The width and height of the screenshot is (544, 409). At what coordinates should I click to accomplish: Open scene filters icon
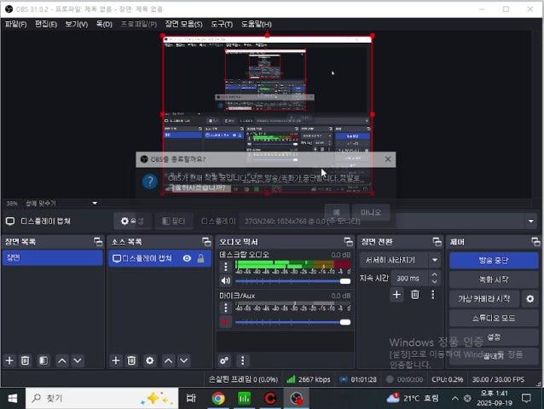(43, 360)
